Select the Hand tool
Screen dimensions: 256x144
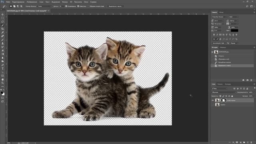pyautogui.click(x=2, y=79)
